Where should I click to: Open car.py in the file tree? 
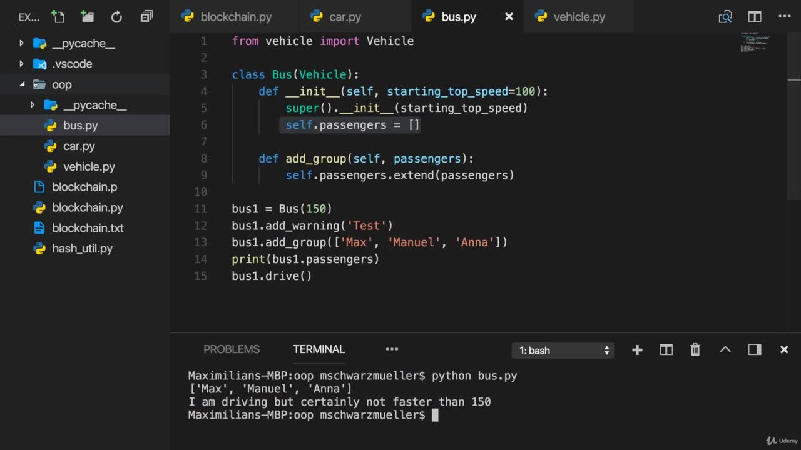click(x=84, y=146)
